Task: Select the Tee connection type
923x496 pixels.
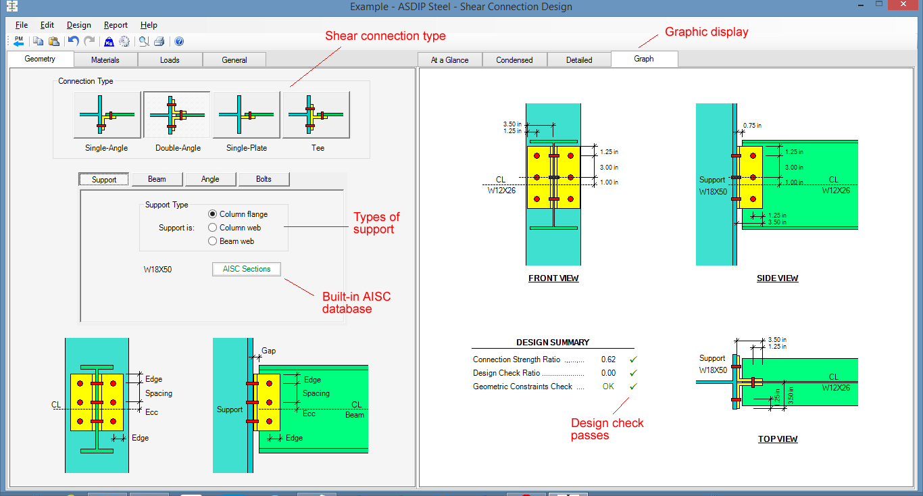Action: pyautogui.click(x=315, y=115)
